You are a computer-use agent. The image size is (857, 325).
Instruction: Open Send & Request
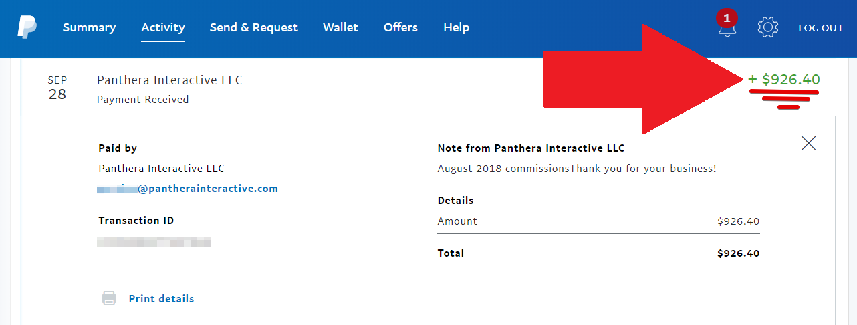[254, 27]
